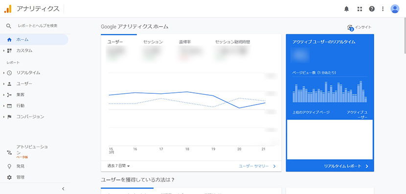Open the 過去7日間 date range dropdown
The width and height of the screenshot is (406, 194).
click(x=118, y=166)
